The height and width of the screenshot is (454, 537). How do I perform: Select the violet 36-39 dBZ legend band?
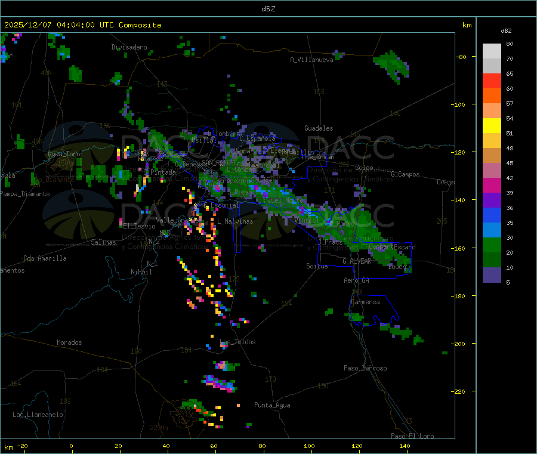click(492, 200)
